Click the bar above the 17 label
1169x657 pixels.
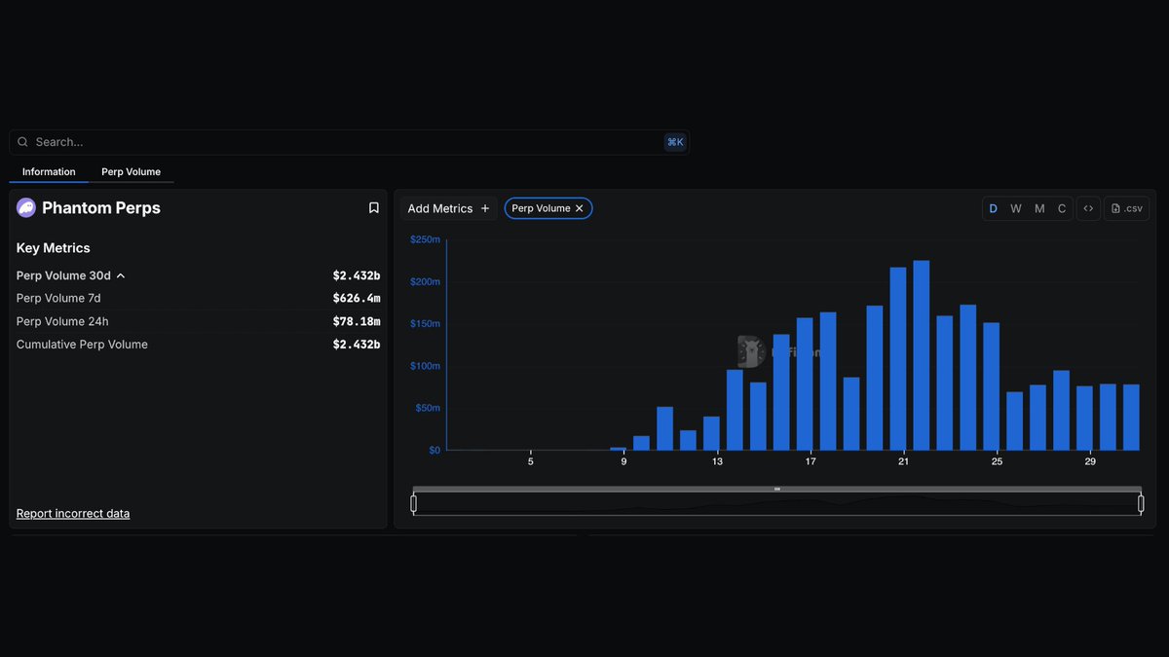(805, 384)
